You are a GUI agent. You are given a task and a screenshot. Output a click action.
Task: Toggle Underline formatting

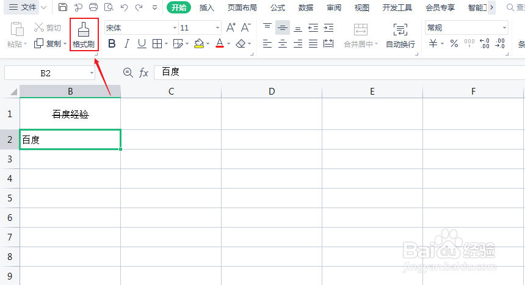[x=142, y=43]
